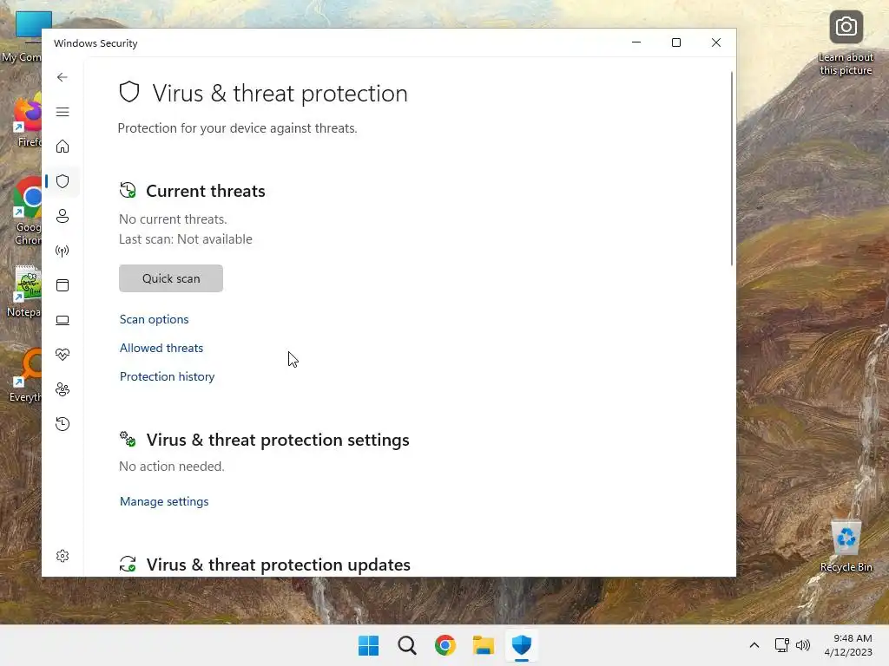
Task: Click 'Learn about this picture' desktop icon
Action: pos(846,43)
